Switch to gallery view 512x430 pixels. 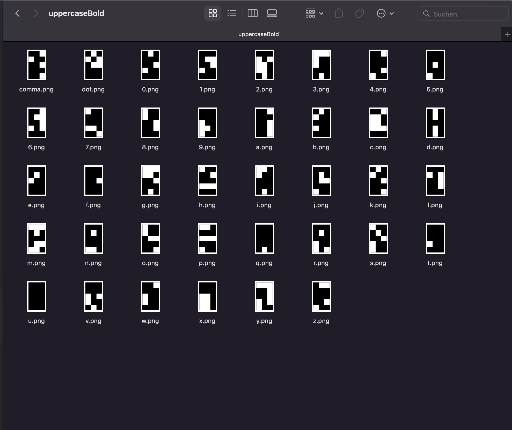(x=272, y=13)
